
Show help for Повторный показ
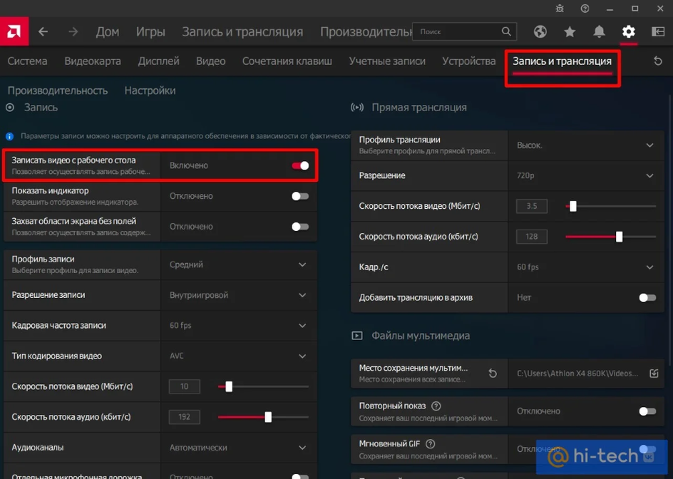click(436, 406)
